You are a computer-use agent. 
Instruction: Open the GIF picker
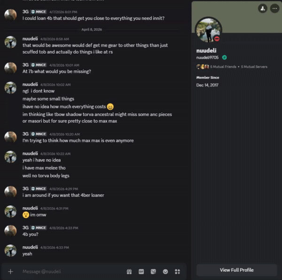[141, 272]
